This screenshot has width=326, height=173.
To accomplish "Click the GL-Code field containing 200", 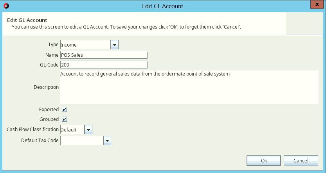I will coord(104,65).
